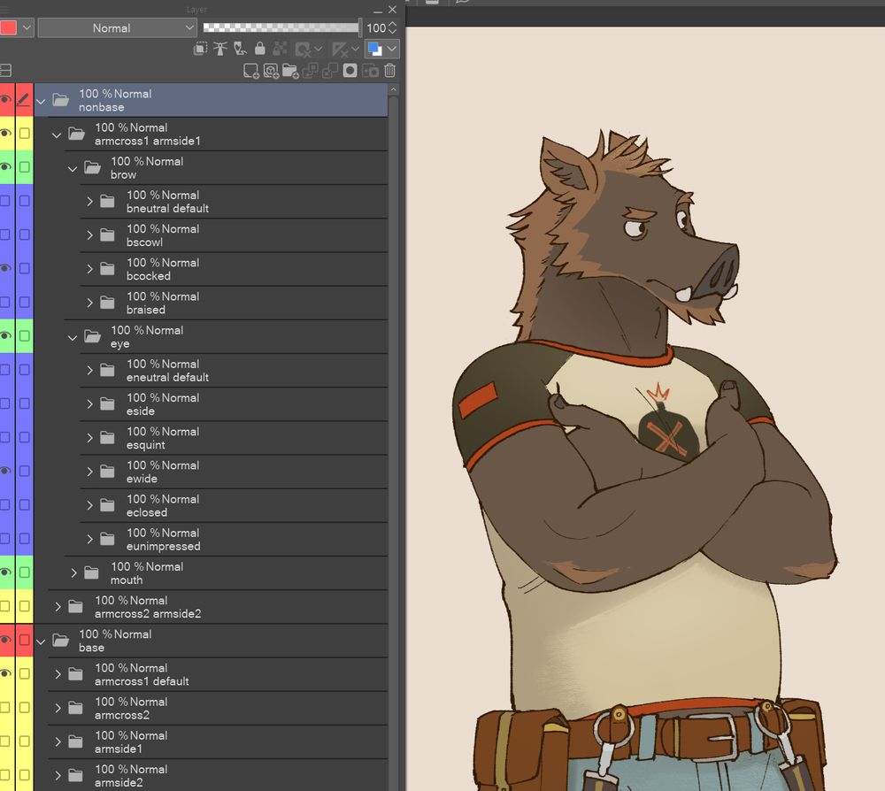Viewport: 885px width, 791px height.
Task: Click the opacity stepper arrows
Action: (x=392, y=27)
